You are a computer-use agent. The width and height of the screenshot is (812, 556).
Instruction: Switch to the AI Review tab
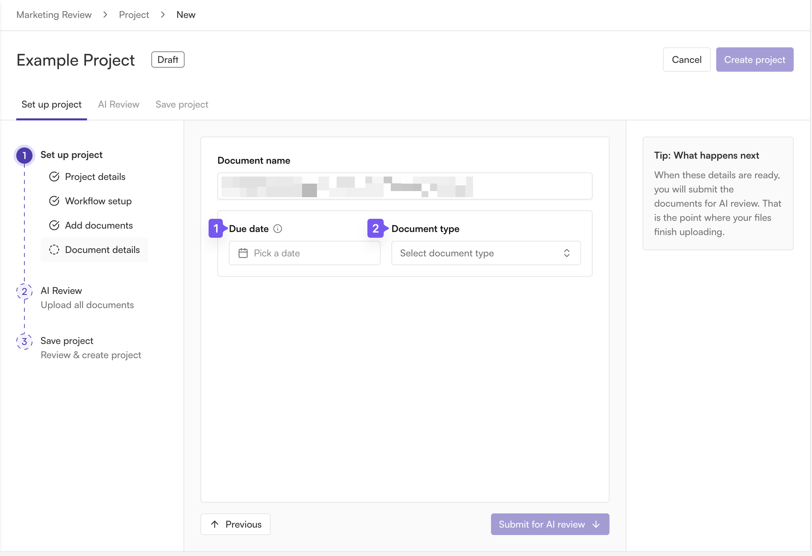(x=119, y=105)
